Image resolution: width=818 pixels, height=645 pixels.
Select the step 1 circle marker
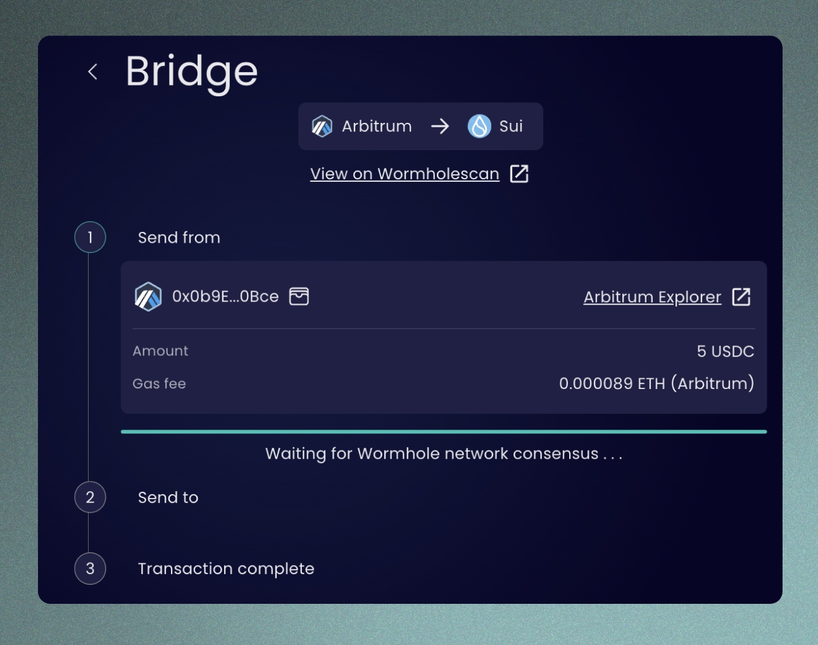[90, 238]
